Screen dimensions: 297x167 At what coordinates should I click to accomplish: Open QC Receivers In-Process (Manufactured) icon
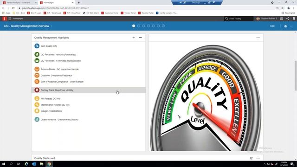click(37, 61)
